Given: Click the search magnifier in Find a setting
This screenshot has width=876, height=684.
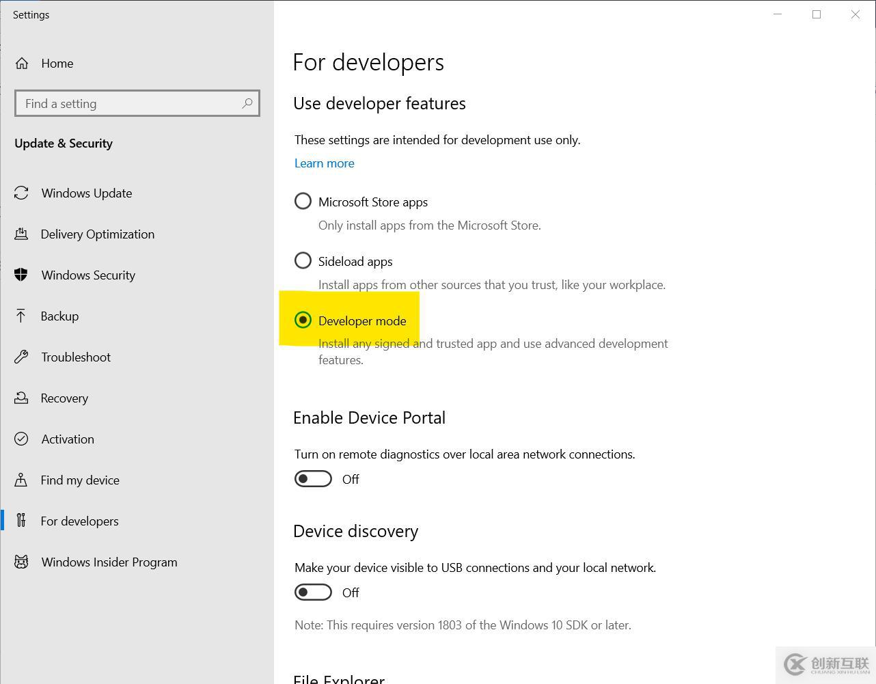Looking at the screenshot, I should point(247,103).
